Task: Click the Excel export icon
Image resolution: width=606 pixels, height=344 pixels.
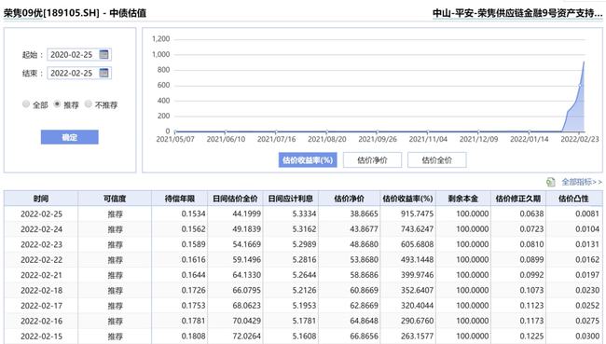Action: [551, 182]
